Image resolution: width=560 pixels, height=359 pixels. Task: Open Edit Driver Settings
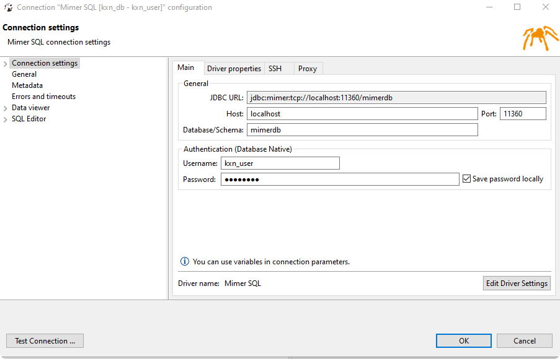[x=517, y=283]
